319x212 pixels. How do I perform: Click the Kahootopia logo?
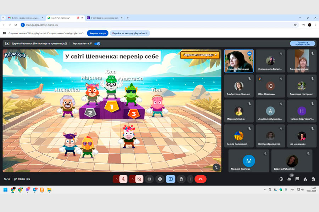click(x=15, y=55)
